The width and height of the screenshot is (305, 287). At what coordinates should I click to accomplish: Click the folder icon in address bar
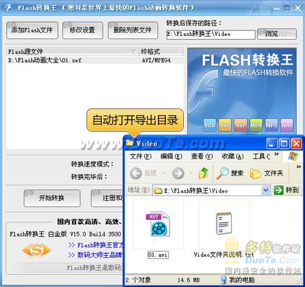coord(158,190)
